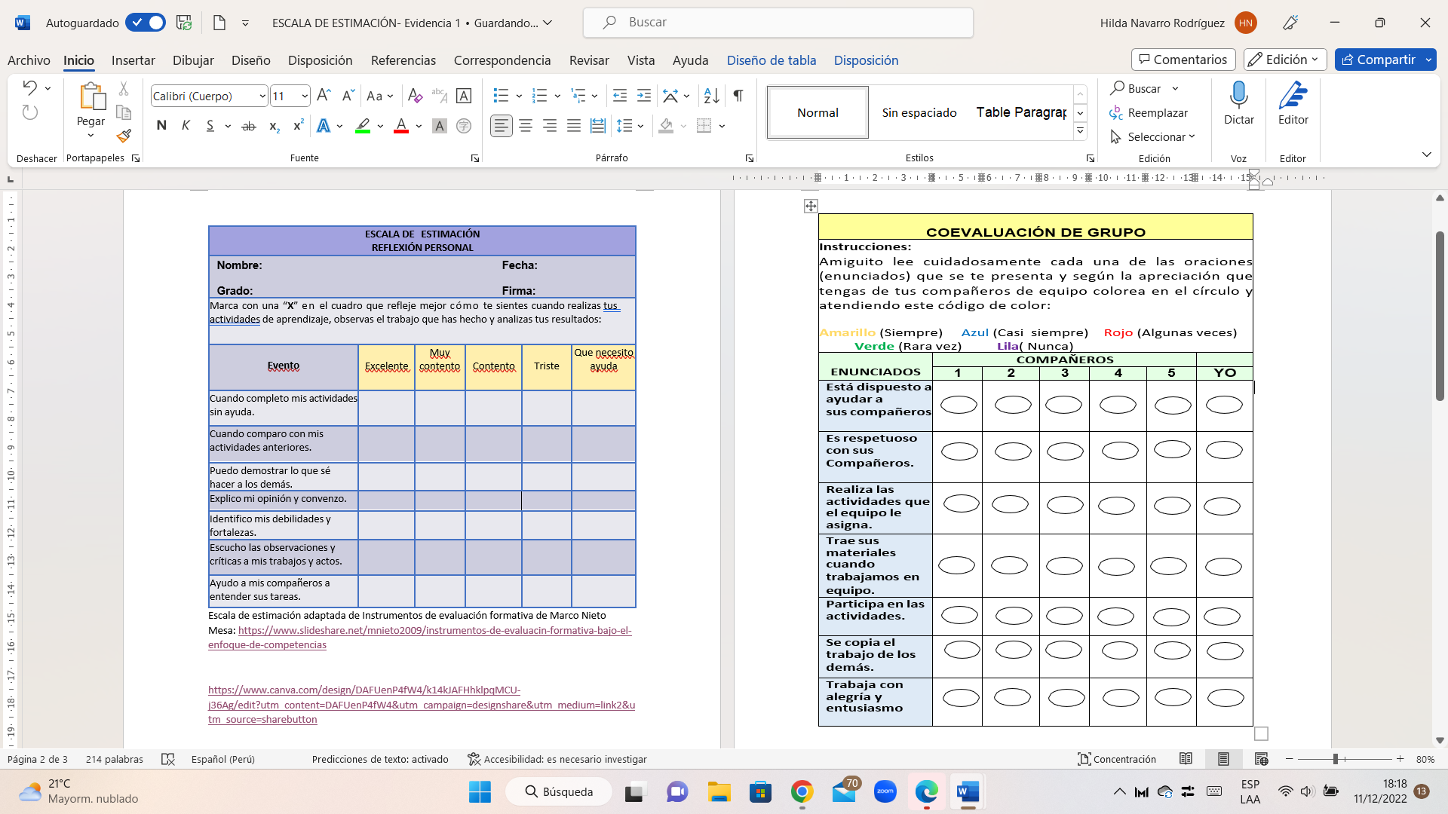Image resolution: width=1448 pixels, height=814 pixels.
Task: Center align the paragraph text
Action: (x=526, y=127)
